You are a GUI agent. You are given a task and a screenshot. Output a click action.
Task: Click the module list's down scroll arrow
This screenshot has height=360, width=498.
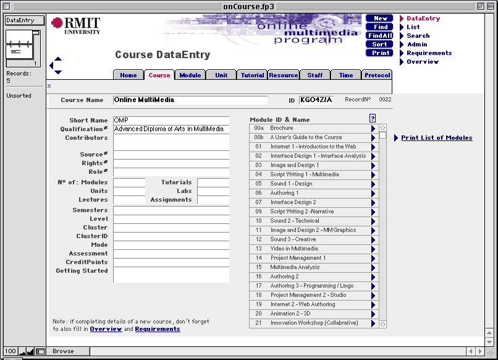(384, 323)
